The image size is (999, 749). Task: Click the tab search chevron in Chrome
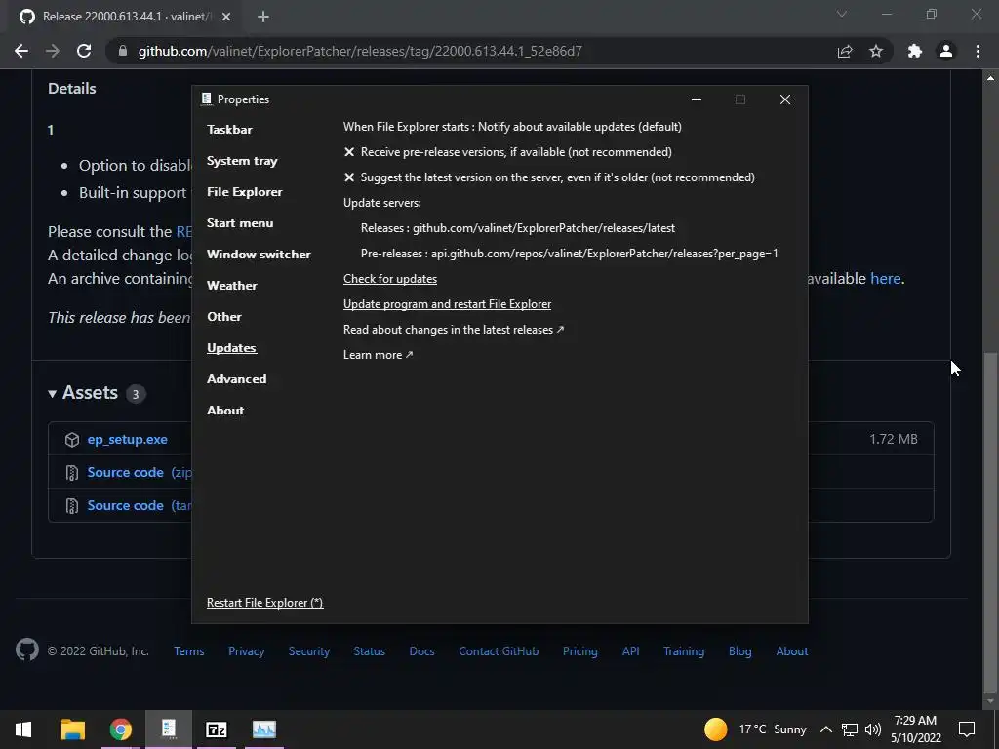[842, 14]
